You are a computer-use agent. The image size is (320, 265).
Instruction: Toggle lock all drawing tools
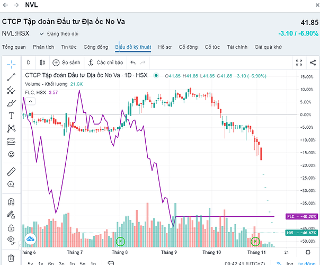point(11,227)
